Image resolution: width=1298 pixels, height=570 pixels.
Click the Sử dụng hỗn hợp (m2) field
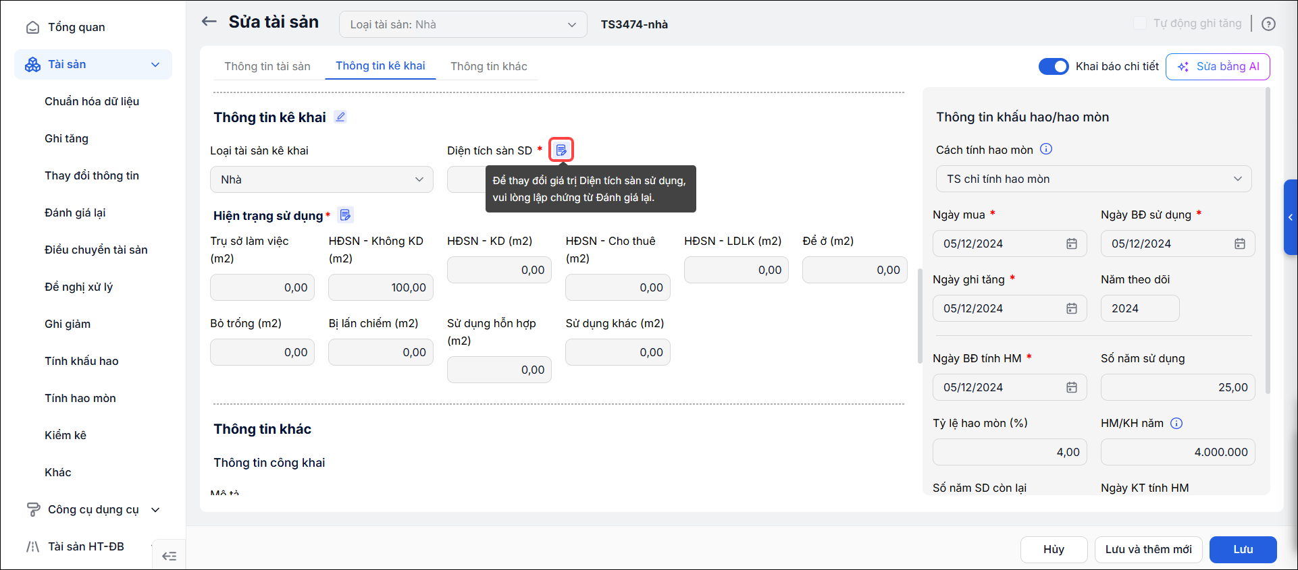coord(499,370)
